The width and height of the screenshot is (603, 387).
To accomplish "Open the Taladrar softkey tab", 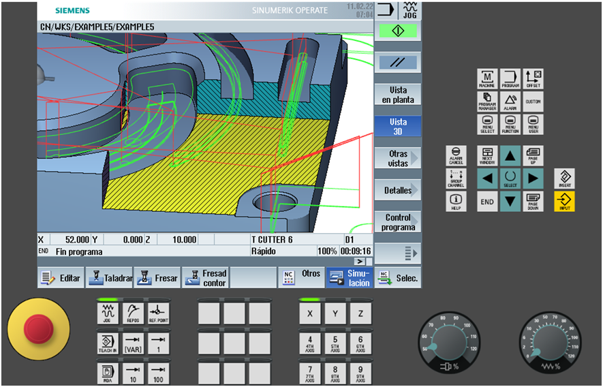I will (109, 278).
